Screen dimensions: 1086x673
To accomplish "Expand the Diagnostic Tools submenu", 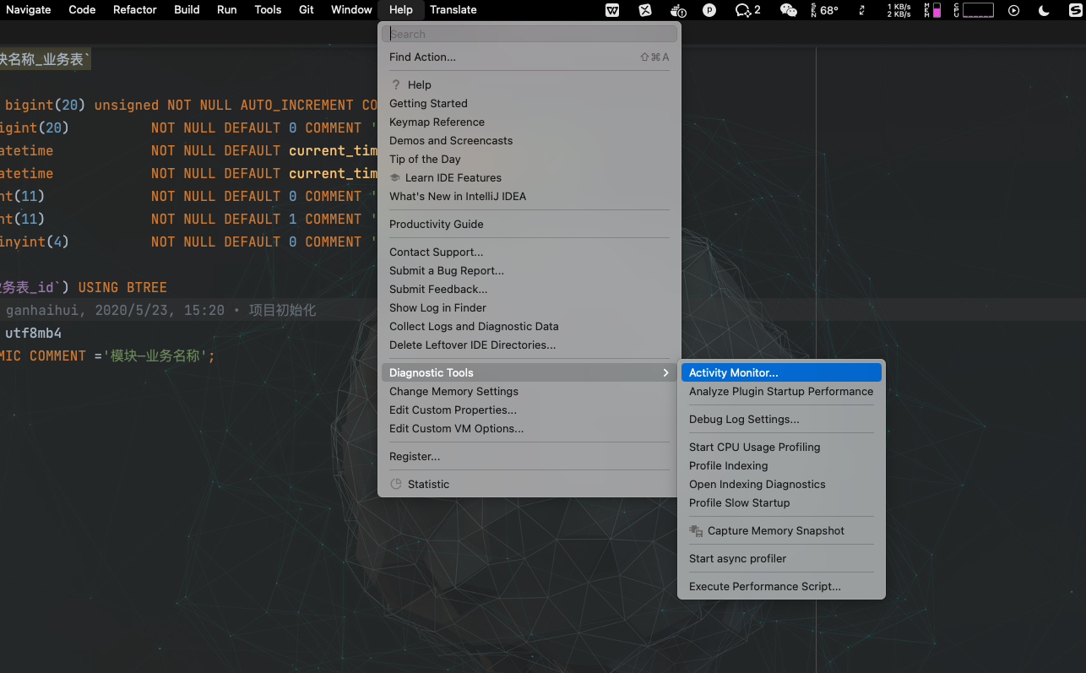I will point(529,372).
